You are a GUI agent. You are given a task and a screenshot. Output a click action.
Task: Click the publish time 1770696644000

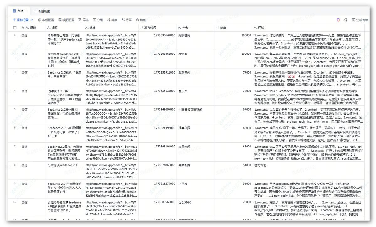coord(164,35)
